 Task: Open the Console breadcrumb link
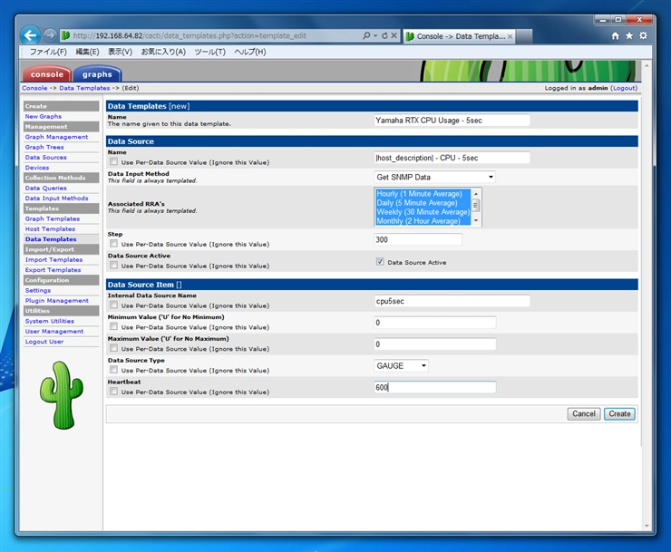click(34, 88)
